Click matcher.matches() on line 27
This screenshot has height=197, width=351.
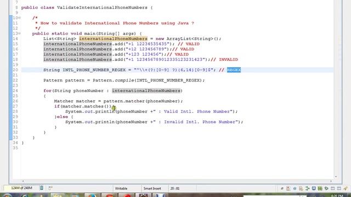(x=87, y=106)
